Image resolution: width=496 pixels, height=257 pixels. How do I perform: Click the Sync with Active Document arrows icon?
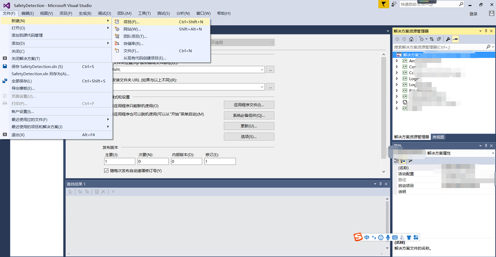coord(432,39)
